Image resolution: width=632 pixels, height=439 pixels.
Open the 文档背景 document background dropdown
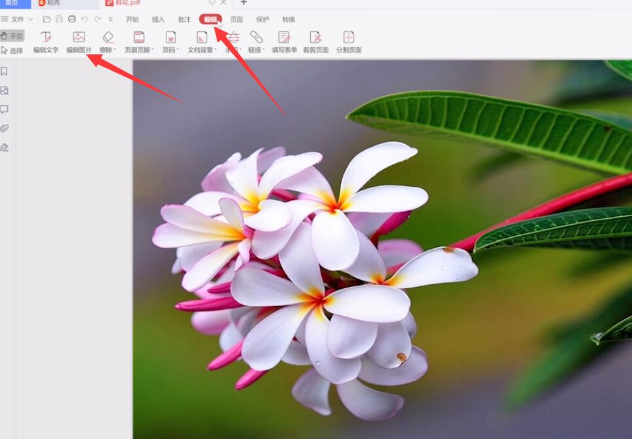coord(202,43)
